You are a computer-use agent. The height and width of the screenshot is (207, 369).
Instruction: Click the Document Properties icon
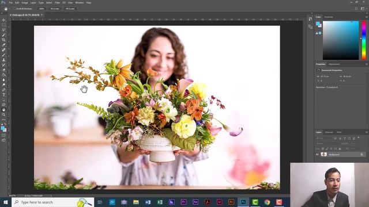click(x=318, y=70)
